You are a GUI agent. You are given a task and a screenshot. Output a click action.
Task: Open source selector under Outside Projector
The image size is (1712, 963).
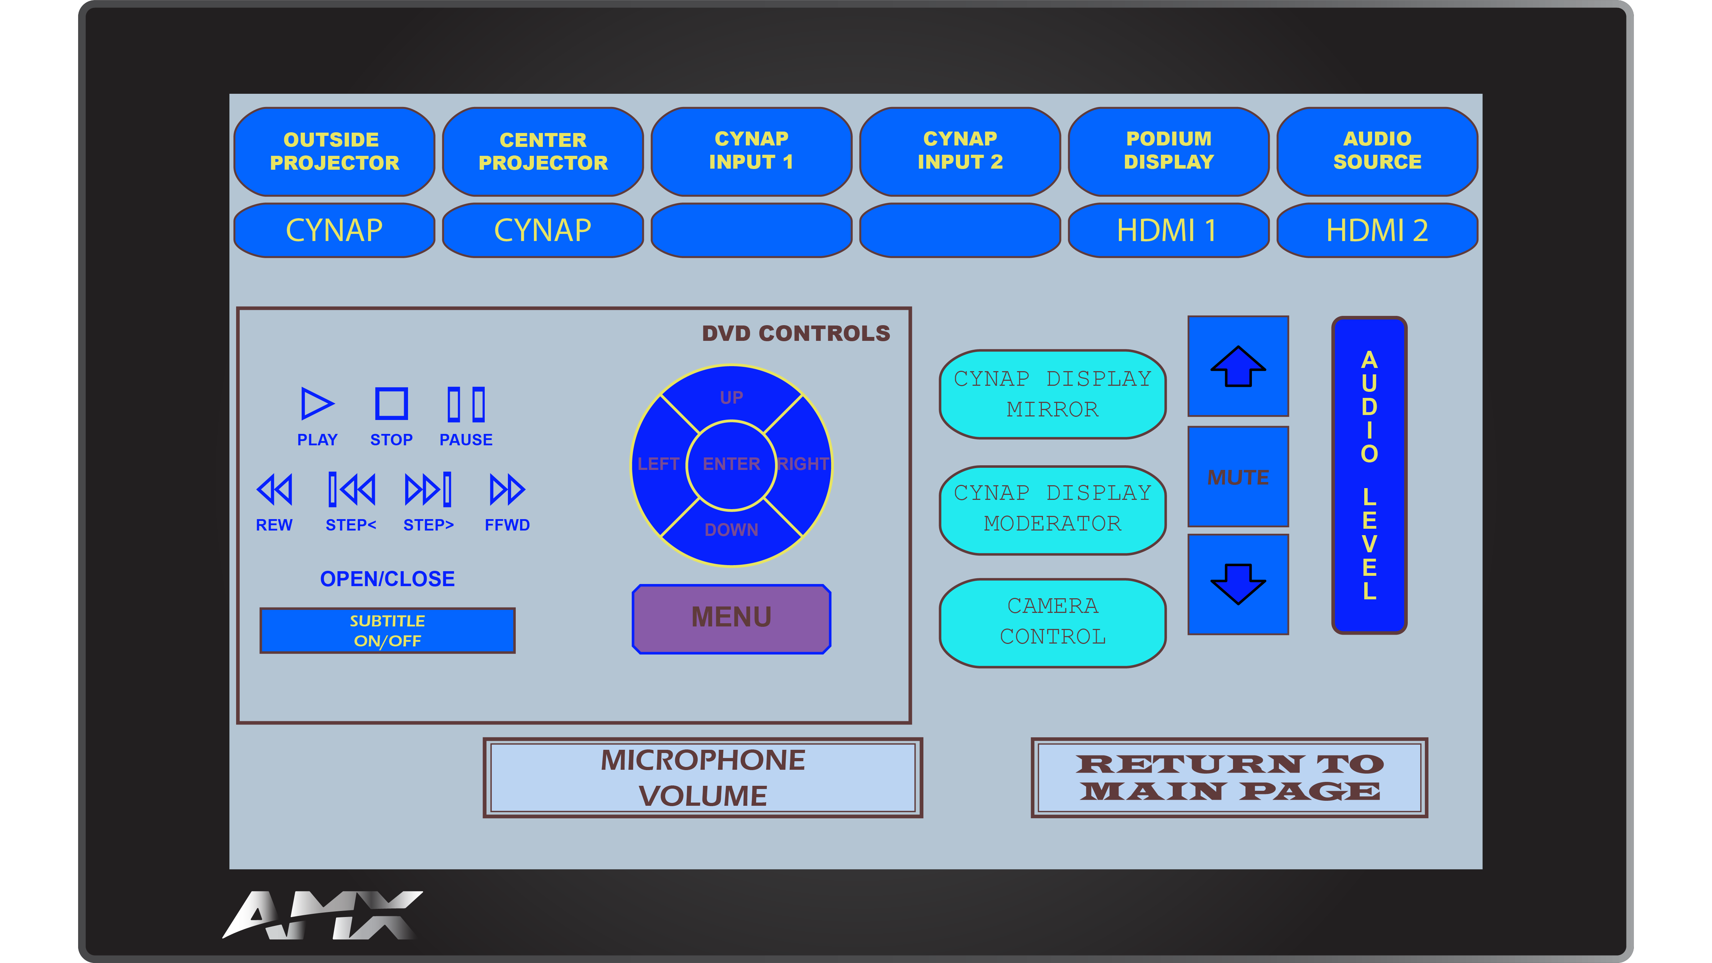click(x=334, y=230)
